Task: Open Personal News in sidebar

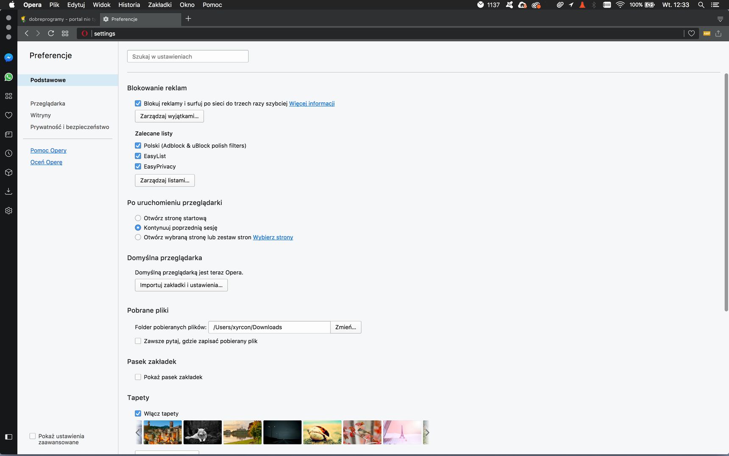Action: point(8,134)
